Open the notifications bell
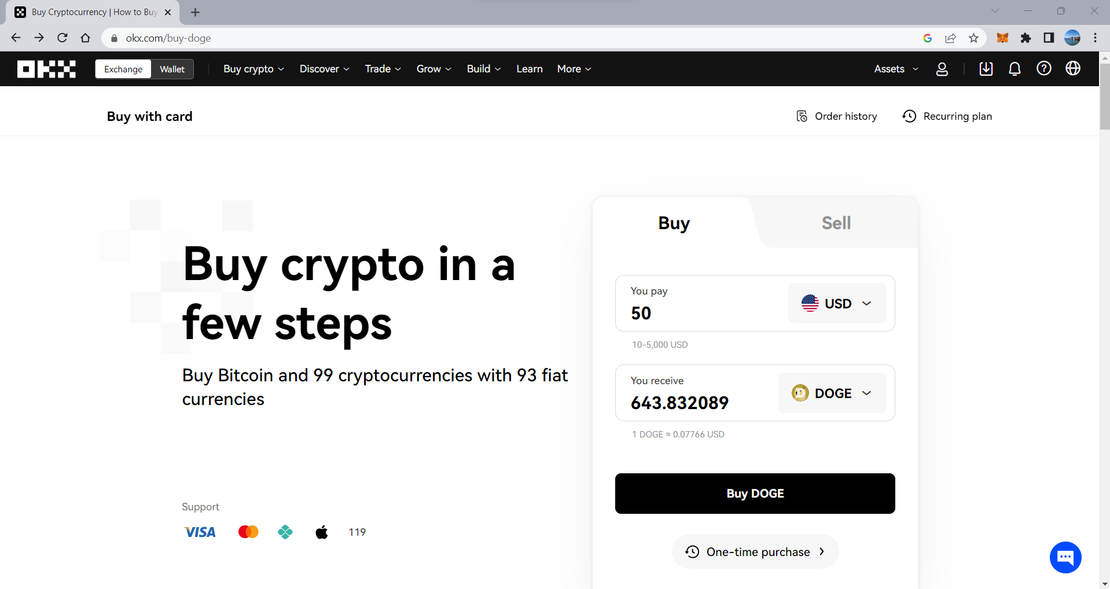Screen dimensions: 1110x589 [1015, 69]
